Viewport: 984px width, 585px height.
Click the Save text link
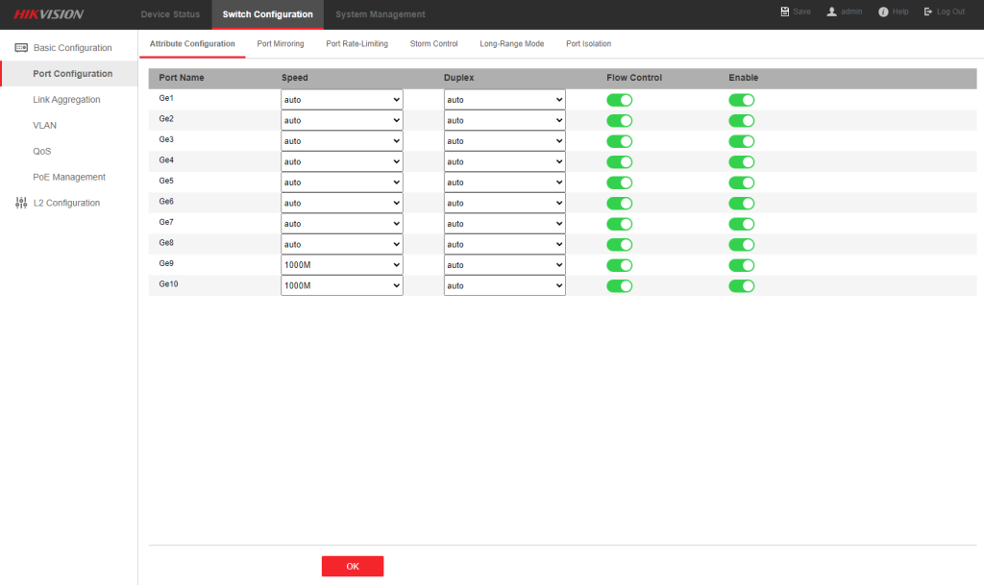point(802,12)
